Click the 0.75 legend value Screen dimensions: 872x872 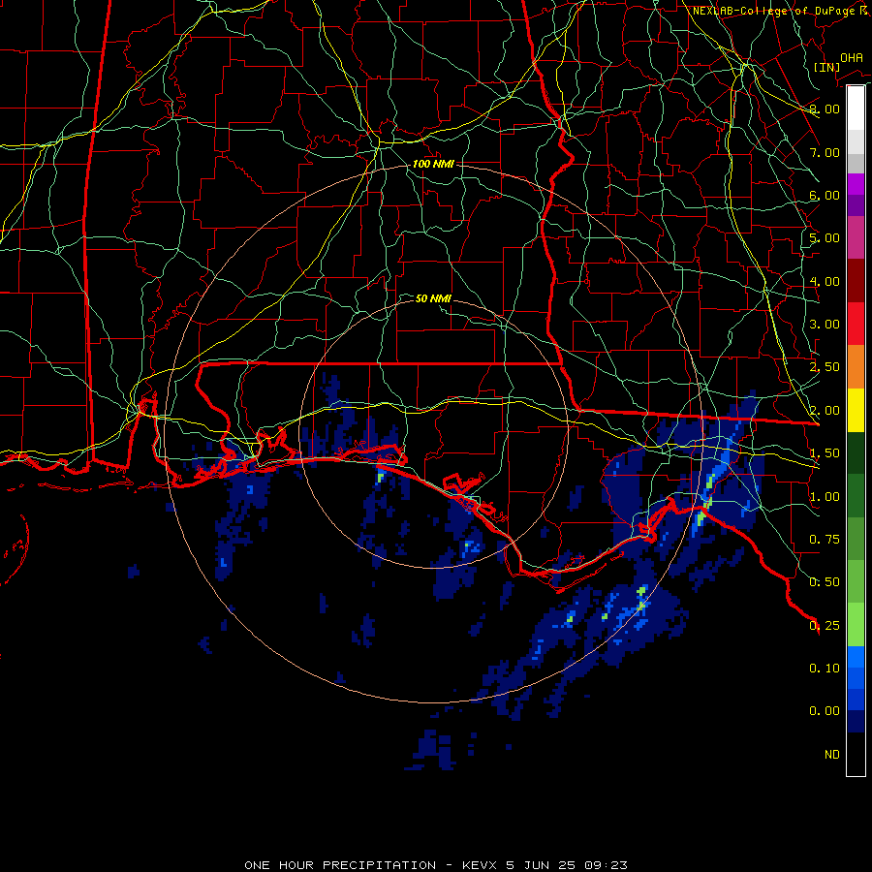coord(825,540)
